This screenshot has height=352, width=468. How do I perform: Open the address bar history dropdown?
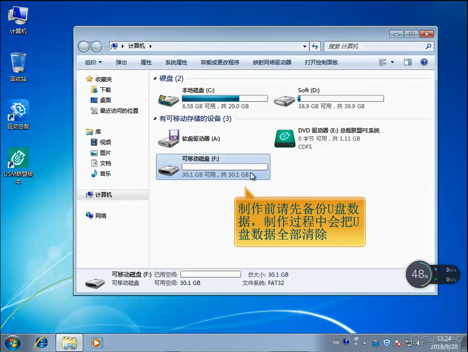coord(305,46)
